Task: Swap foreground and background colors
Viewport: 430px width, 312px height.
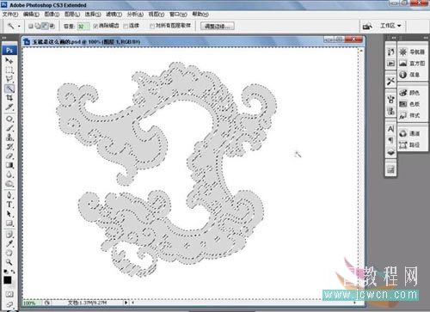Action: pyautogui.click(x=13, y=271)
